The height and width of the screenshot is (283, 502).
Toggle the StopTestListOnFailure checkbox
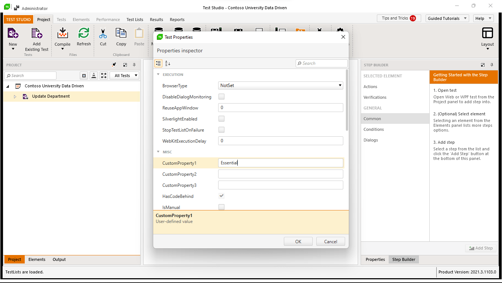(x=221, y=130)
